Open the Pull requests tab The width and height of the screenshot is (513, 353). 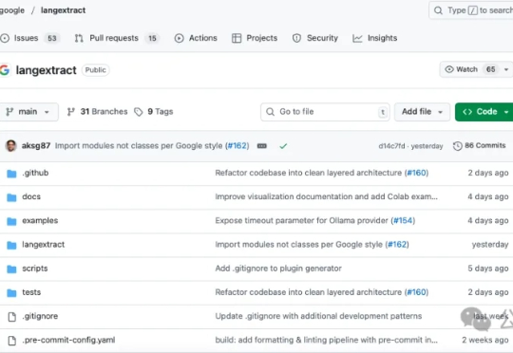pyautogui.click(x=117, y=38)
